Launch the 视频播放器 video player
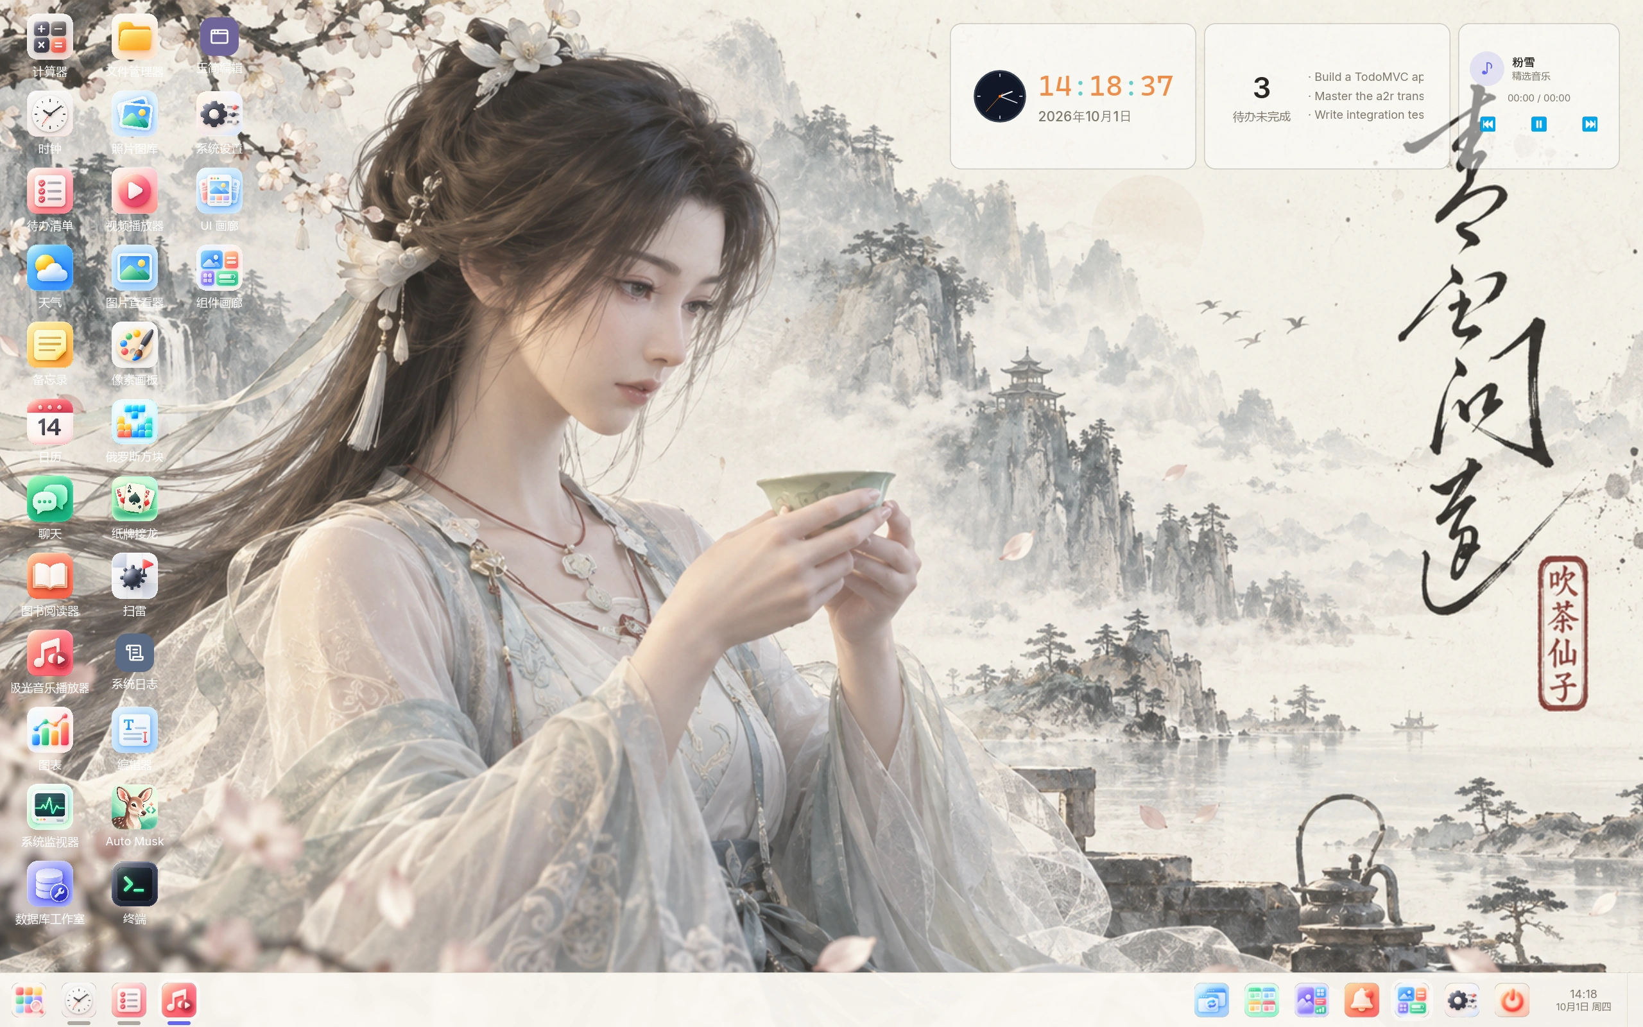This screenshot has height=1027, width=1643. (x=134, y=191)
